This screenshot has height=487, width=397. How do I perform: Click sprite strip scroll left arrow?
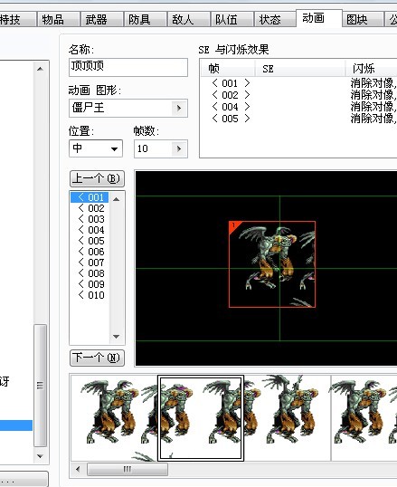pyautogui.click(x=78, y=469)
